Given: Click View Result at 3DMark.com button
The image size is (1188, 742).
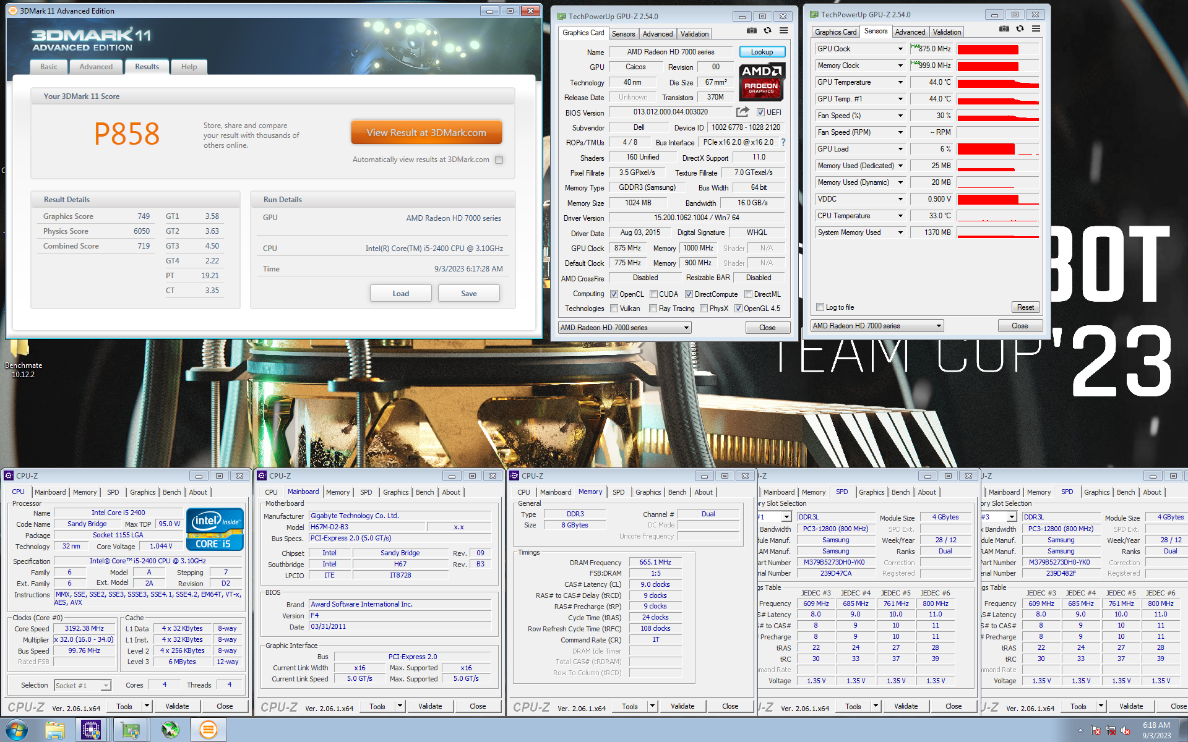Looking at the screenshot, I should 426,132.
